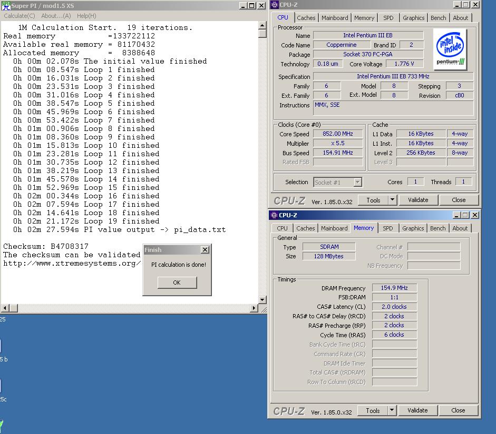Click OK in the Finish dialog
Image resolution: width=496 pixels, height=434 pixels.
click(177, 282)
